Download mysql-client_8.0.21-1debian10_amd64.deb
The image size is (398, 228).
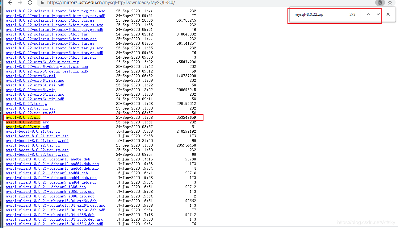[48, 159]
